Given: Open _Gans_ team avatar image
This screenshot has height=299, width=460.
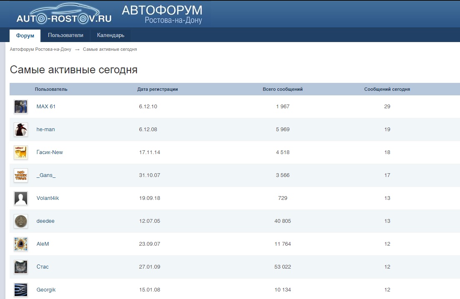Looking at the screenshot, I should [x=21, y=175].
